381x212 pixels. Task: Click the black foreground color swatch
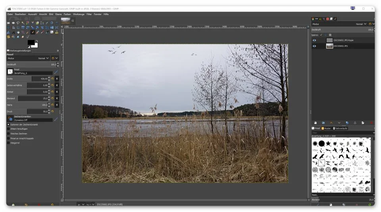point(31,42)
